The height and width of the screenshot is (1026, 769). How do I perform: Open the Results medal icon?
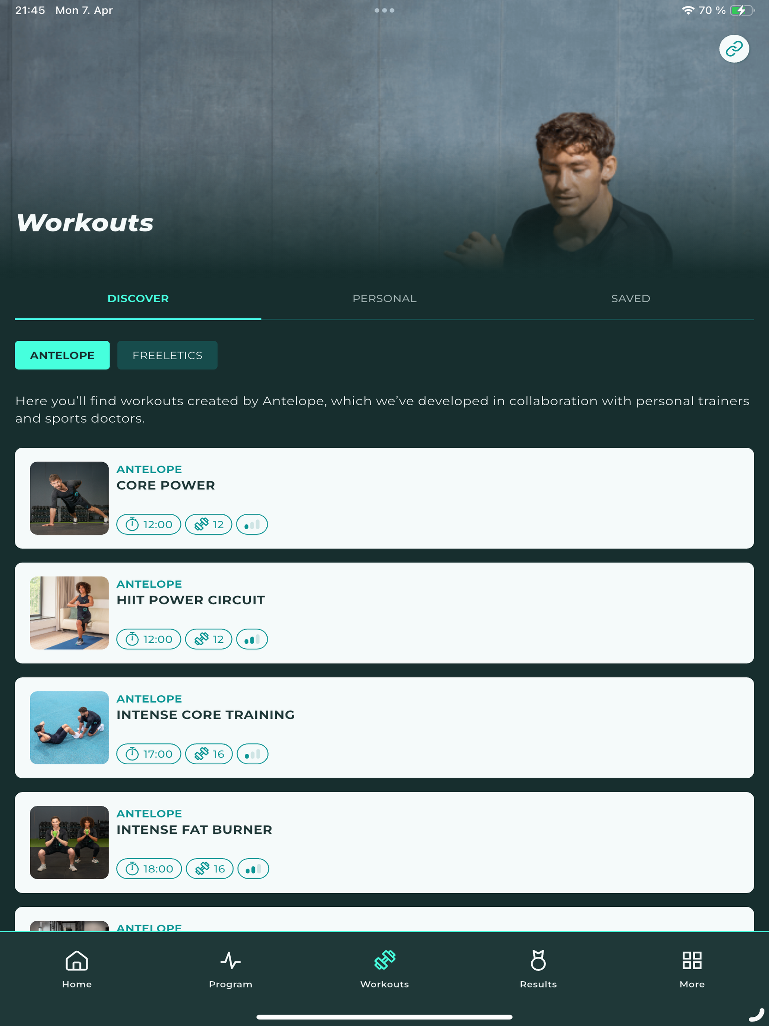tap(538, 960)
